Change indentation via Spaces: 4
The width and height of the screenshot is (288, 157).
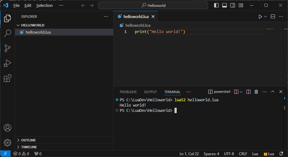(211, 154)
